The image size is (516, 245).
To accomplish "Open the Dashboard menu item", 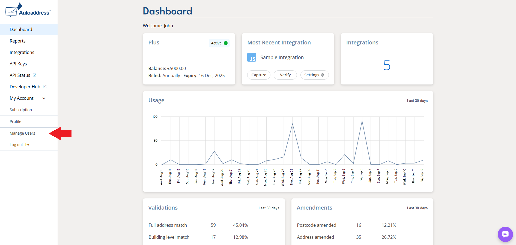I will coord(29,29).
